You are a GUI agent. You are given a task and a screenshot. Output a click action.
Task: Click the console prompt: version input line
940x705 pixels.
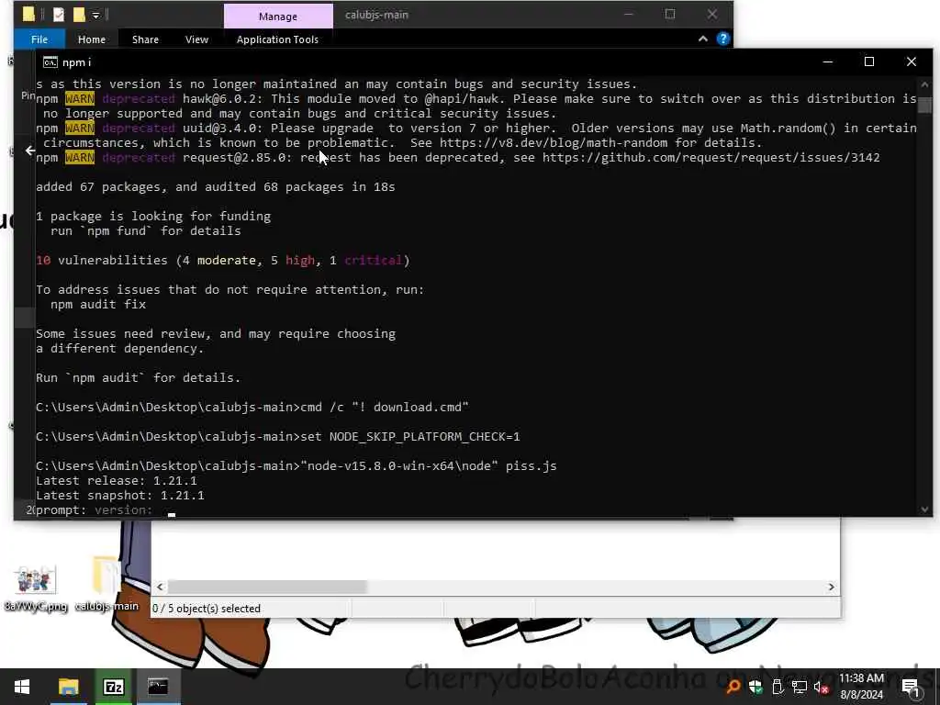(x=105, y=510)
